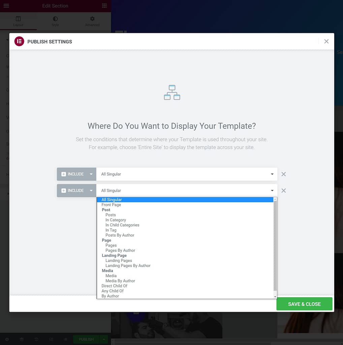The width and height of the screenshot is (343, 345).
Task: Open the History icon in the bottom bar
Action: coord(36,339)
